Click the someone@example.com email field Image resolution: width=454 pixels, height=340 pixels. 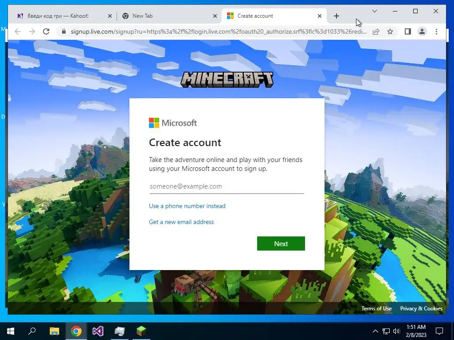coord(227,186)
